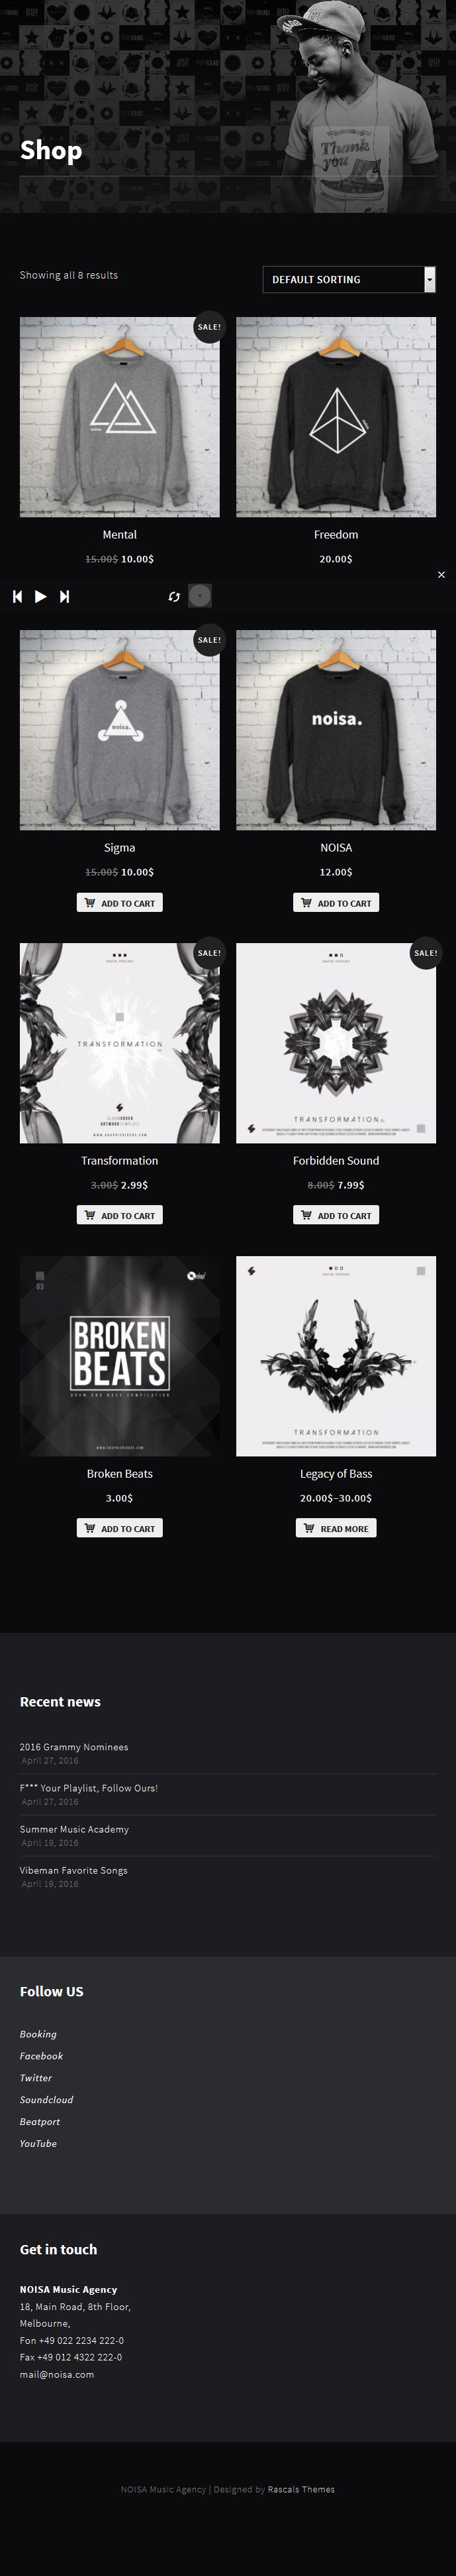This screenshot has height=2576, width=456.
Task: Add Transformation album to cart
Action: (x=120, y=1216)
